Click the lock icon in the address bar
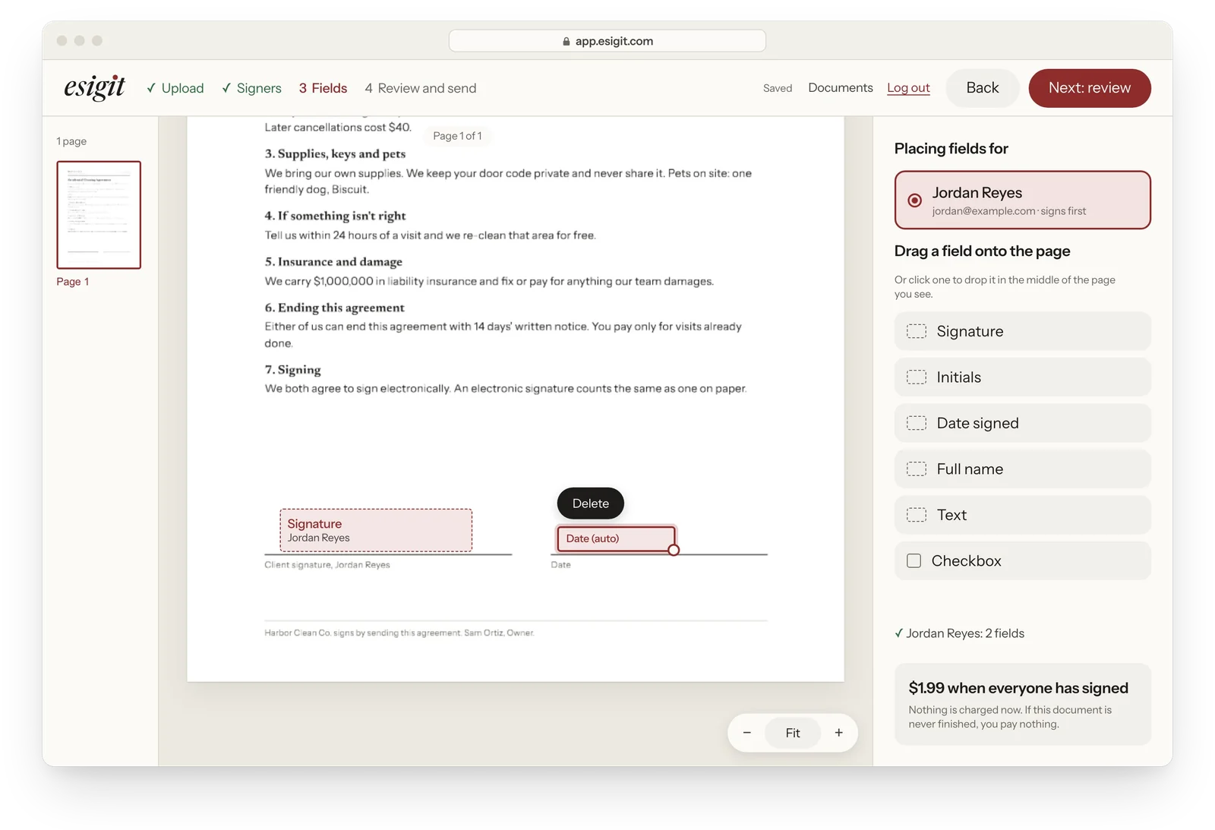This screenshot has height=830, width=1215. pos(566,41)
